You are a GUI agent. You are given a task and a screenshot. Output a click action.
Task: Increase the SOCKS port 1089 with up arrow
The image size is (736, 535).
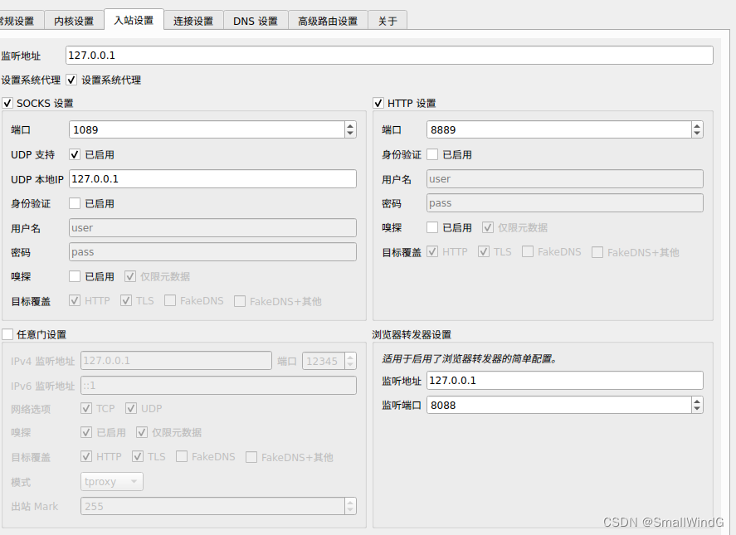point(350,126)
